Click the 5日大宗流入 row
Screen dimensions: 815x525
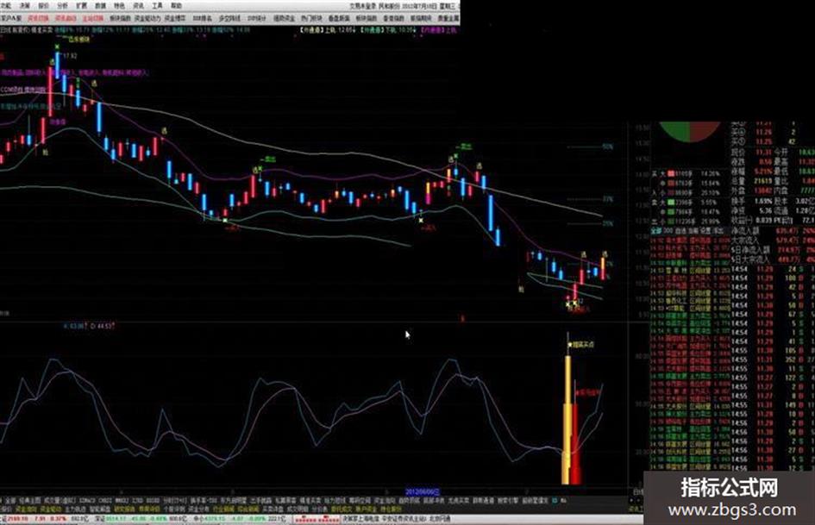tap(773, 259)
